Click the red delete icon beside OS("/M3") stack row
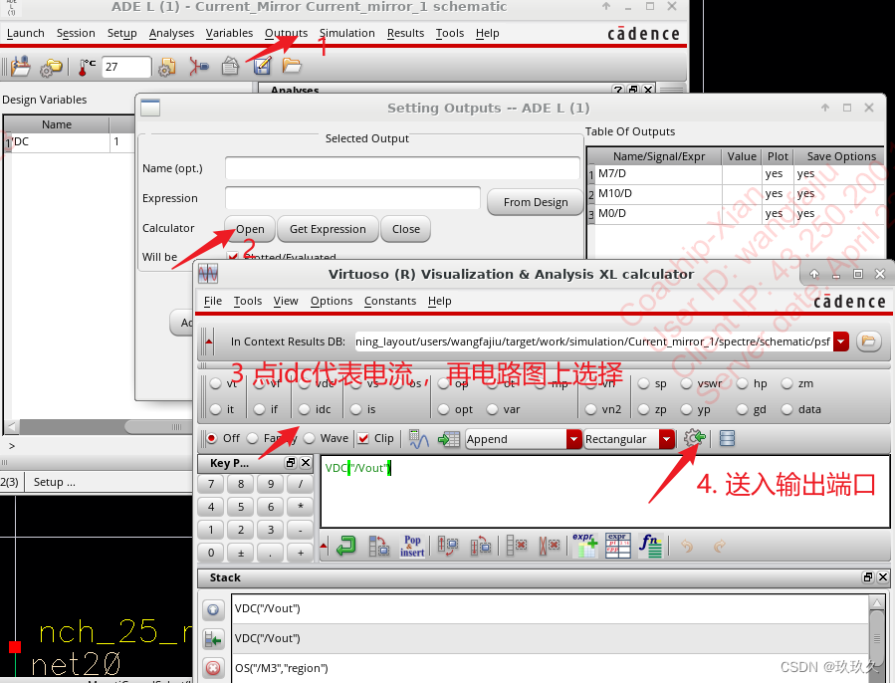895x683 pixels. [213, 668]
